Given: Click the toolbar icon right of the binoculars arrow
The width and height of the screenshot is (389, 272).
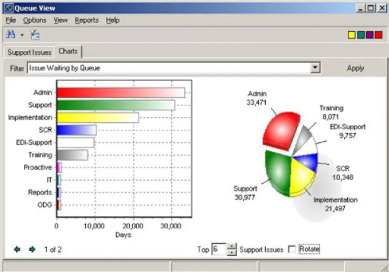Looking at the screenshot, I should tap(36, 35).
